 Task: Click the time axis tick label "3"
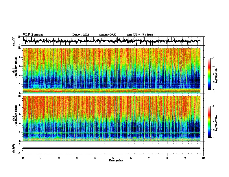click(x=77, y=158)
